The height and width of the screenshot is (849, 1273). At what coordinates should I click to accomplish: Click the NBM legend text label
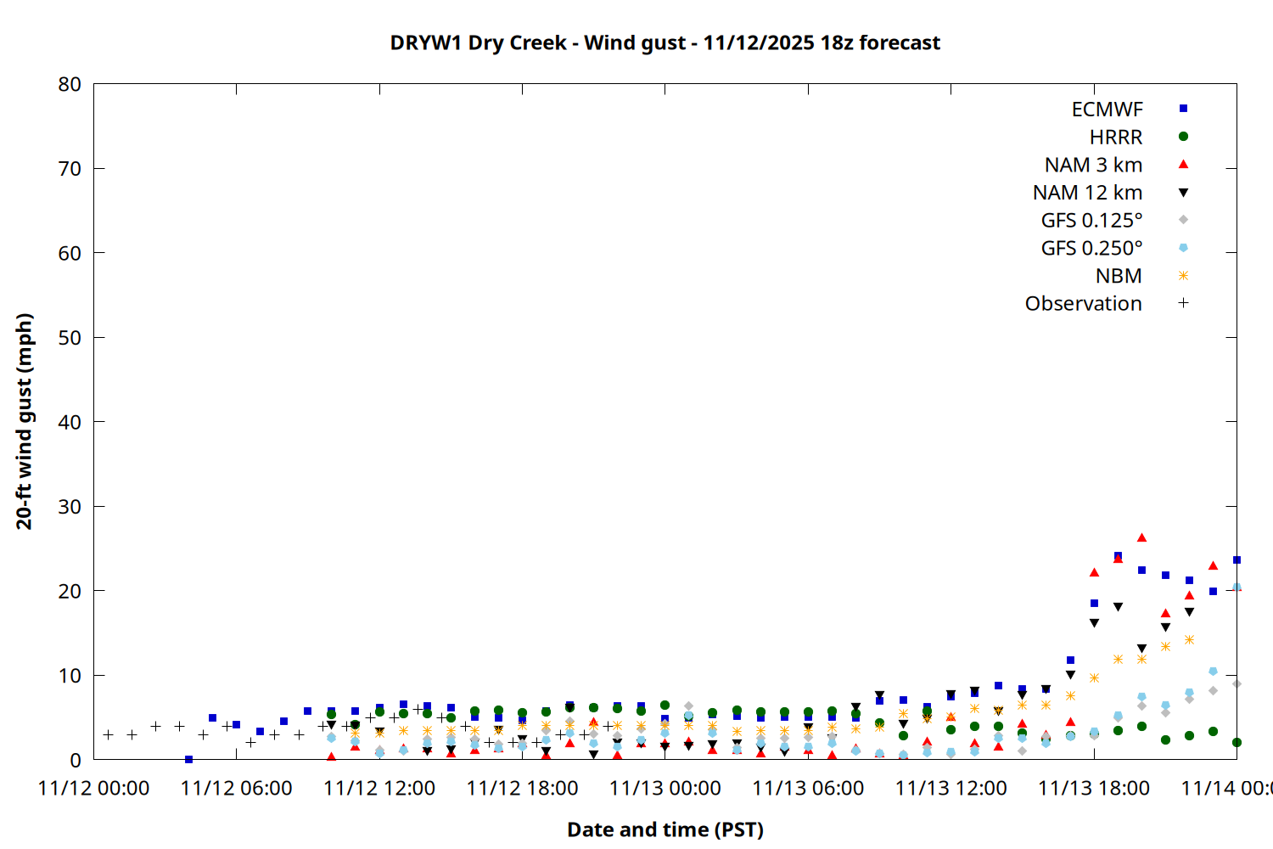click(x=1119, y=276)
